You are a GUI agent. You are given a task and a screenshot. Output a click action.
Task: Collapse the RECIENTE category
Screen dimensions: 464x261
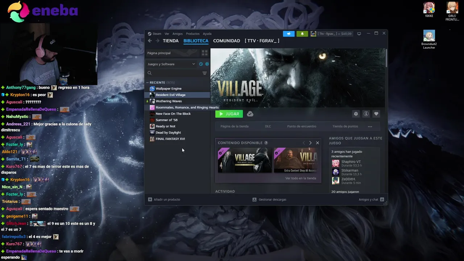pos(148,82)
